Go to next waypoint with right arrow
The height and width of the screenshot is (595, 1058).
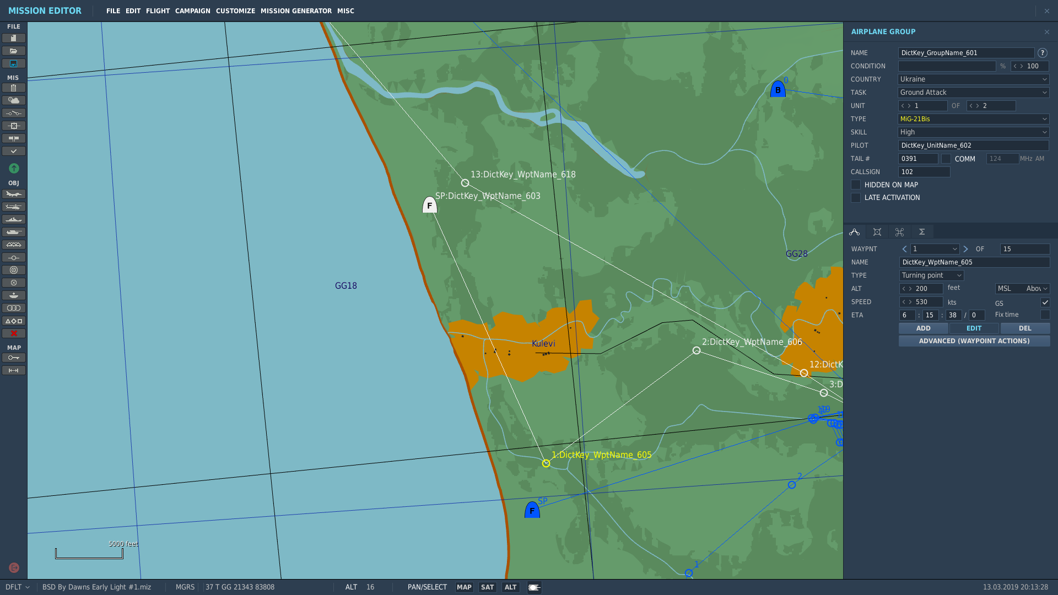click(x=965, y=249)
